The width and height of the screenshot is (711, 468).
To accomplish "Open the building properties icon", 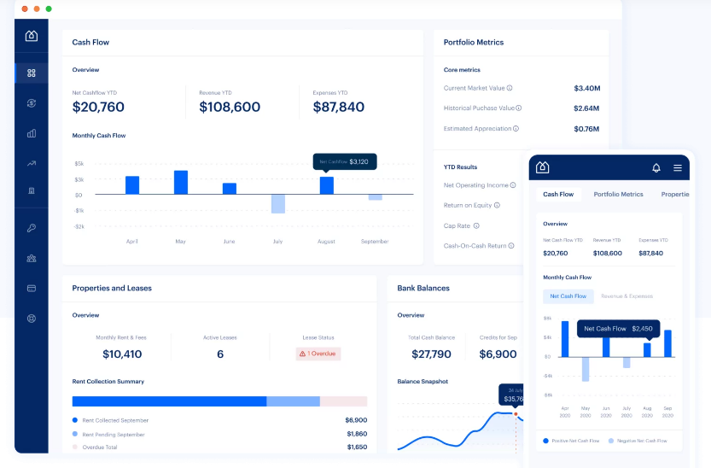I will click(x=32, y=190).
